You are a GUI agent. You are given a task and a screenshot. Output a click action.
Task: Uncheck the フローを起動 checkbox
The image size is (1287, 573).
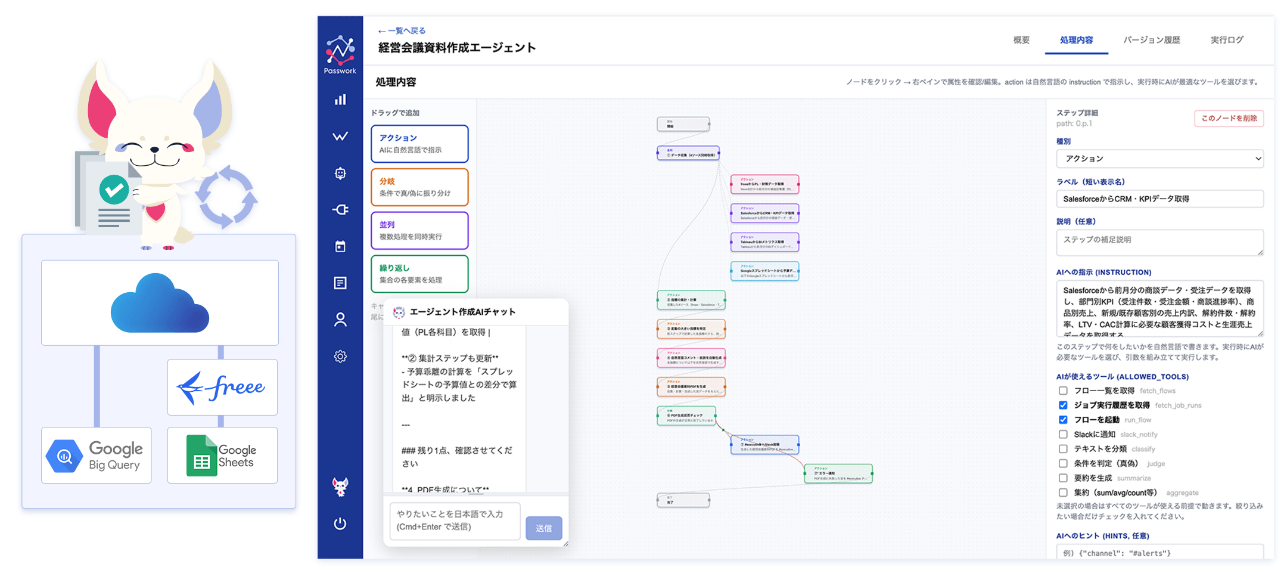point(1063,420)
